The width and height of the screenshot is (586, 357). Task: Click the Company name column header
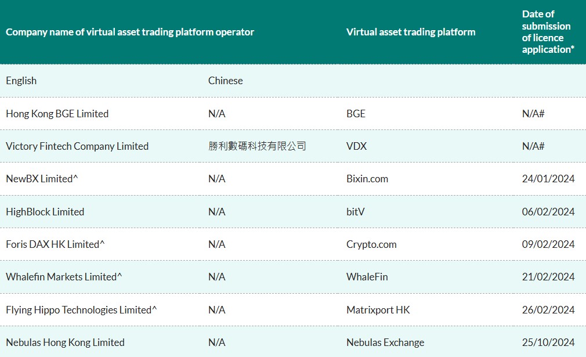(x=130, y=32)
